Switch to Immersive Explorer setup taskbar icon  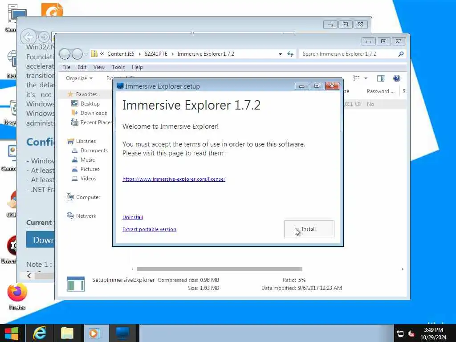(x=122, y=333)
